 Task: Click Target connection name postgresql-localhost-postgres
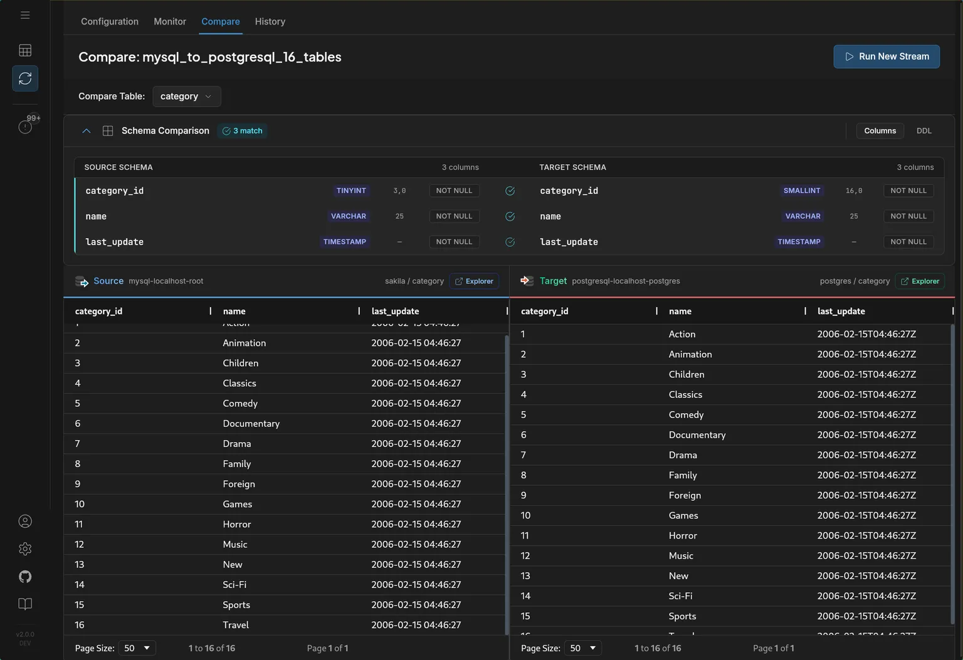[626, 281]
